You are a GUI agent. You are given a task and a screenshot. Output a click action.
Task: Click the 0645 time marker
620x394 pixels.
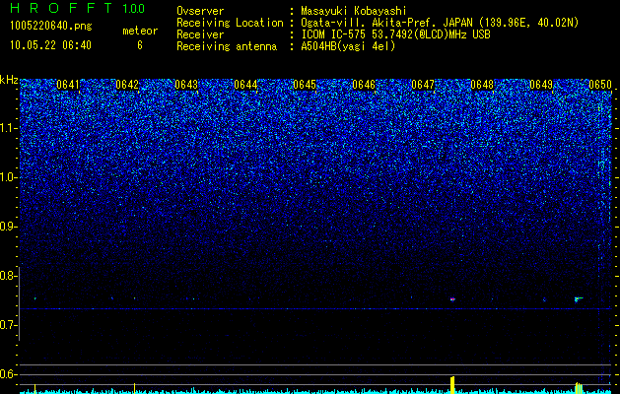(305, 85)
